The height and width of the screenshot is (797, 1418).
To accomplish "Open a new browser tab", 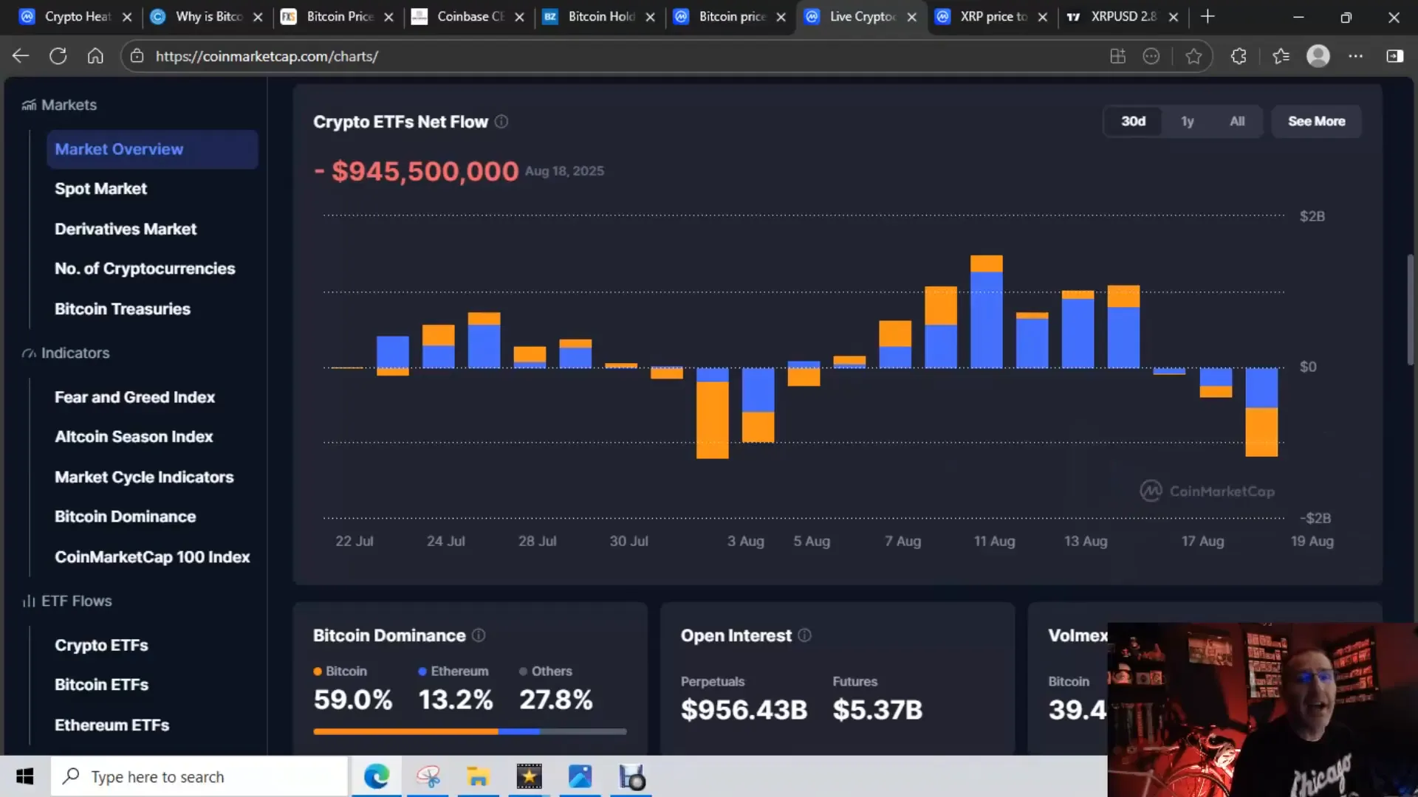I will [x=1208, y=16].
